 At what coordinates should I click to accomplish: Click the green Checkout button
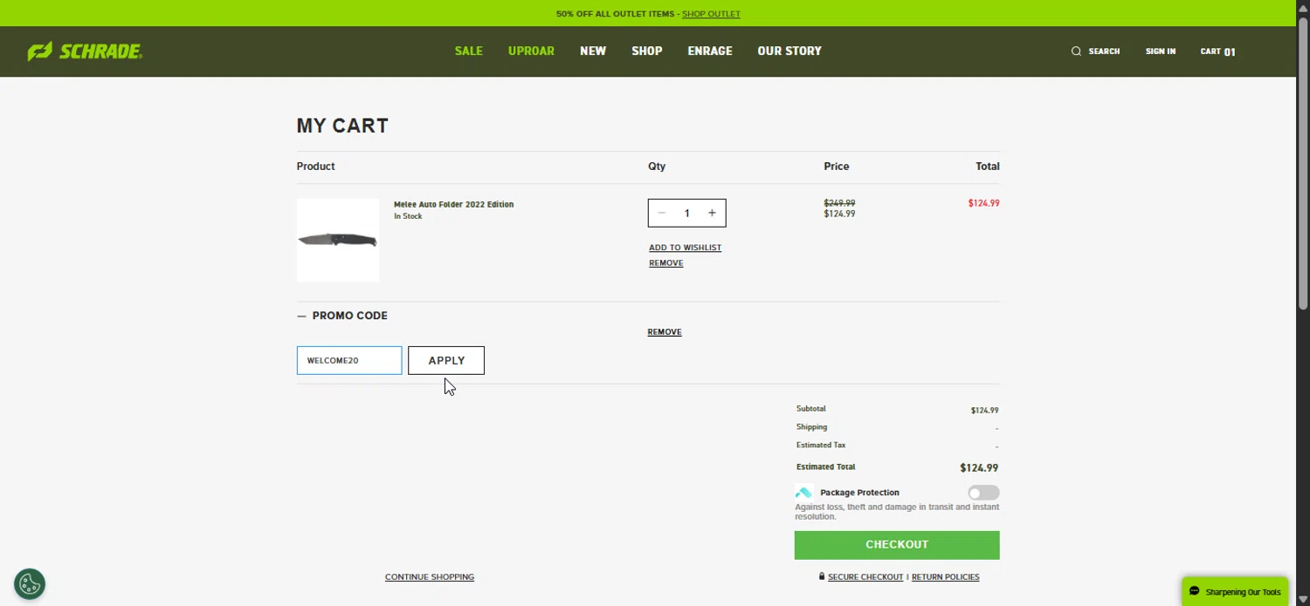point(897,545)
